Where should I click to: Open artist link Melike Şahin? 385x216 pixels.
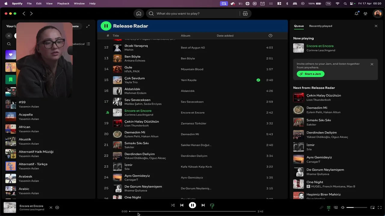[134, 104]
